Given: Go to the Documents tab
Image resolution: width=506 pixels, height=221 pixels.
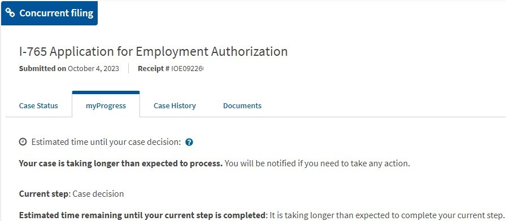Looking at the screenshot, I should [242, 105].
